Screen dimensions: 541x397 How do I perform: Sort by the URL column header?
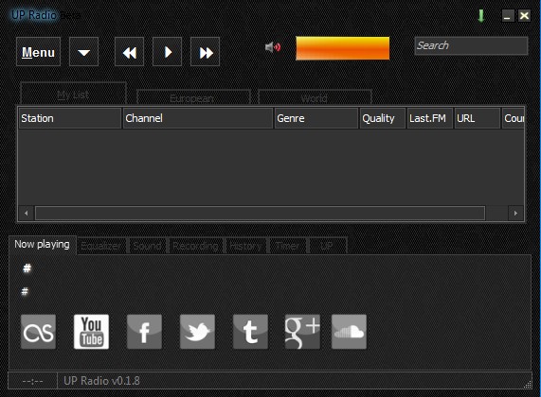tap(478, 118)
